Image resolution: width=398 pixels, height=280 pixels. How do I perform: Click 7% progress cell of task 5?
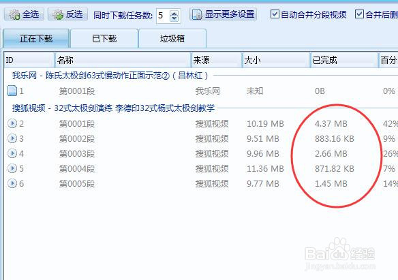pyautogui.click(x=389, y=169)
